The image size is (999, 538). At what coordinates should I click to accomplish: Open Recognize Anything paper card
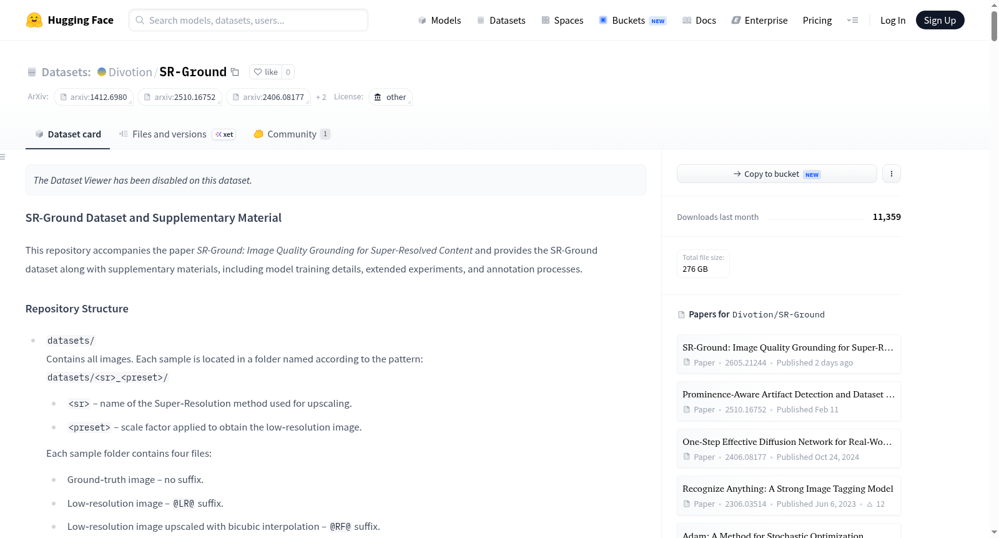pyautogui.click(x=789, y=496)
